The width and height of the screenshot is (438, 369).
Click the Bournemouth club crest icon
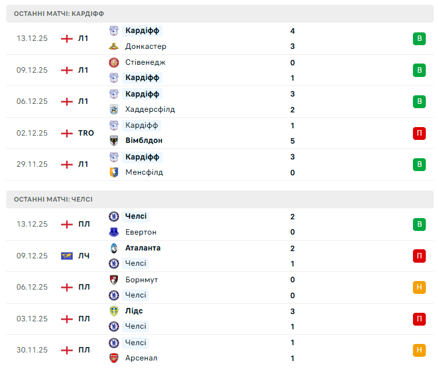point(114,280)
